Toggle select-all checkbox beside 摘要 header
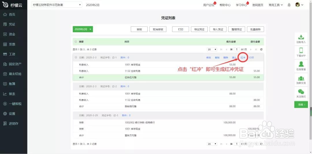The width and height of the screenshot is (312, 154). point(76,42)
